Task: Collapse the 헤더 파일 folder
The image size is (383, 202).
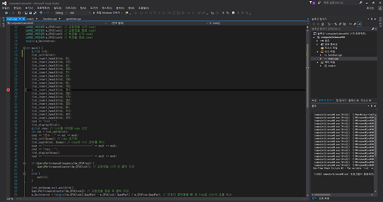Action: click(x=317, y=63)
